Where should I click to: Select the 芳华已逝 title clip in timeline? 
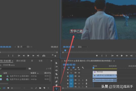105,72
